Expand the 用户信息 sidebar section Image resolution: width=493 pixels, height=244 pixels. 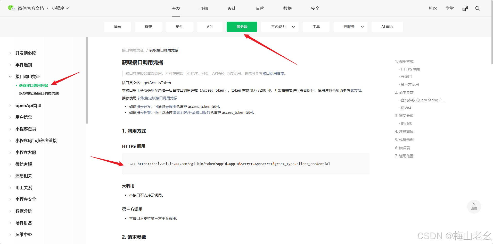point(24,117)
